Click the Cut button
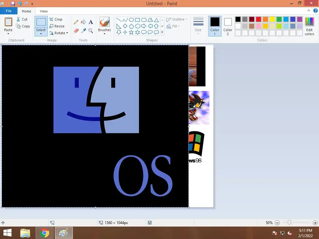The height and width of the screenshot is (239, 319). point(22,19)
